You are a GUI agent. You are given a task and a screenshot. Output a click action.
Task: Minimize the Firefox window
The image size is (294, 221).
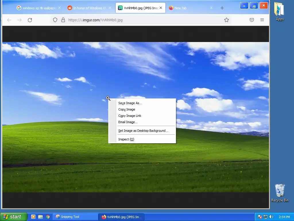(244, 6)
